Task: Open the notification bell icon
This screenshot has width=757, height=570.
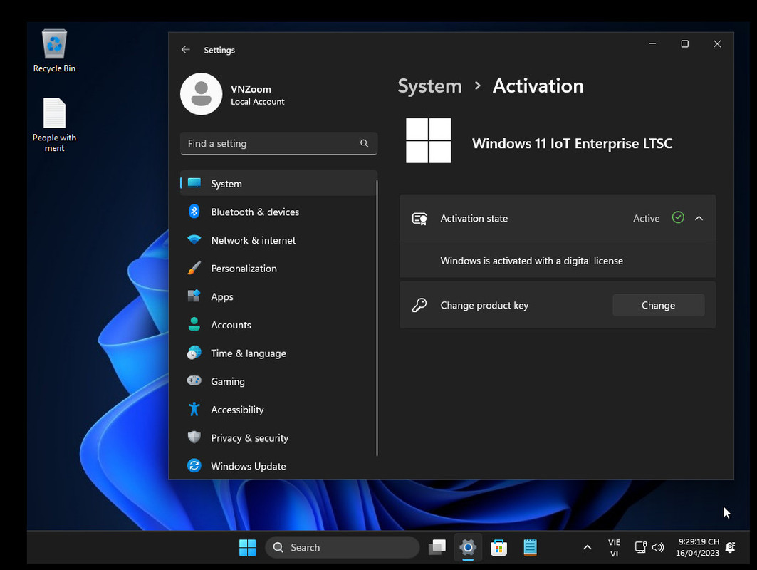Action: pos(731,547)
